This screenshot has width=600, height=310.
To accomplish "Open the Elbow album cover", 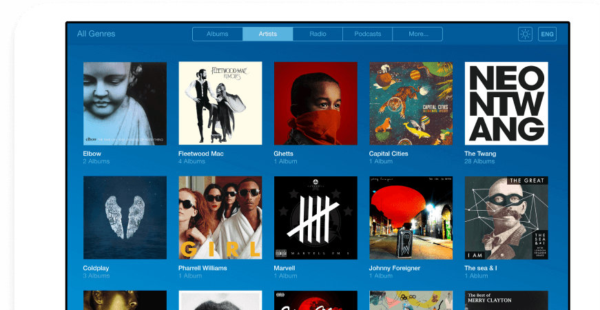I will click(125, 103).
